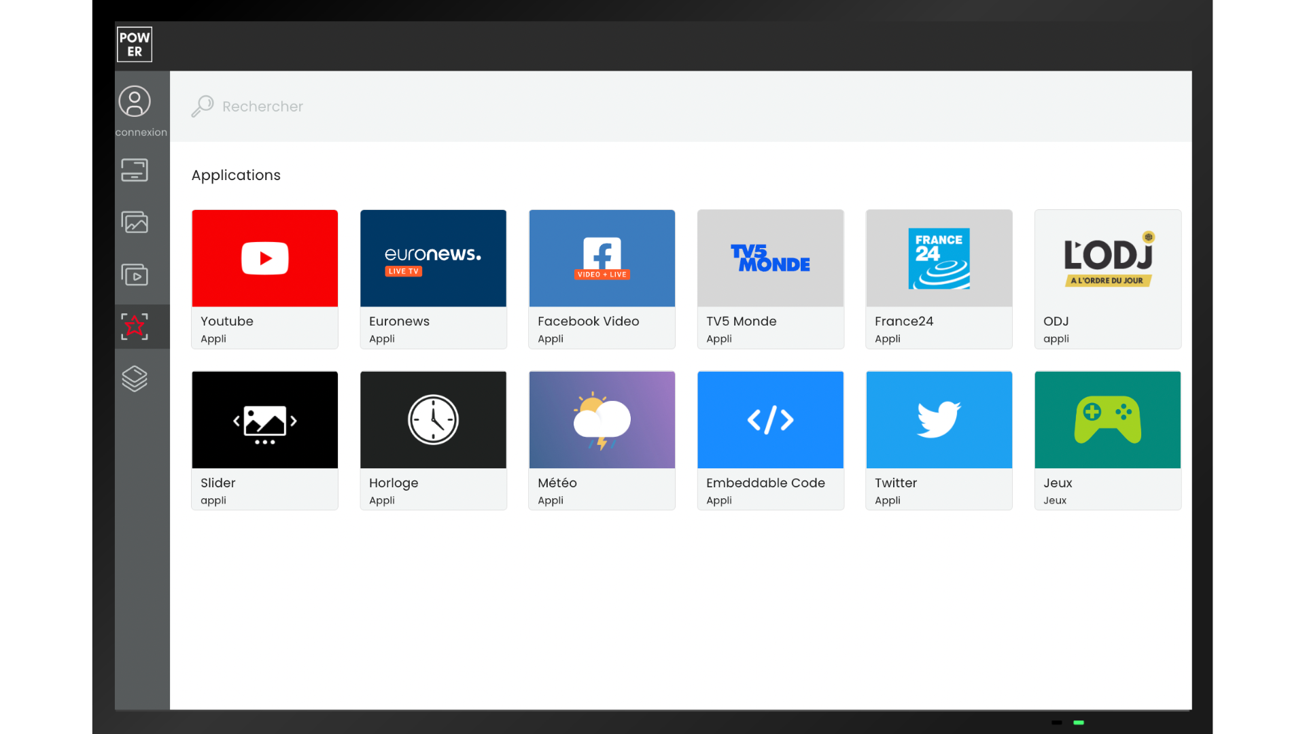Viewport: 1305px width, 734px height.
Task: Choose the France24 app
Action: point(939,279)
